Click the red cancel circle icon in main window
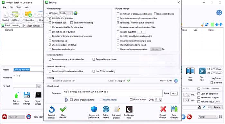Viewport: 225px width, 124px height. tap(189, 117)
